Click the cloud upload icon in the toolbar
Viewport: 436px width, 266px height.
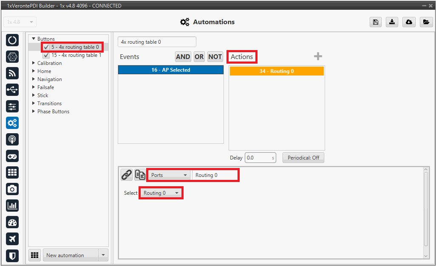click(x=409, y=22)
